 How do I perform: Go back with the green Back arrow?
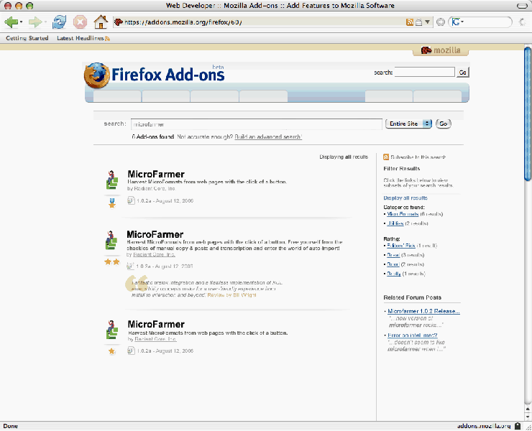click(x=11, y=22)
